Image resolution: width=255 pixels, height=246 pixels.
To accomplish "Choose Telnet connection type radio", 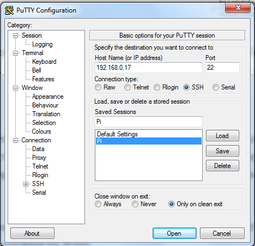I will pos(127,87).
